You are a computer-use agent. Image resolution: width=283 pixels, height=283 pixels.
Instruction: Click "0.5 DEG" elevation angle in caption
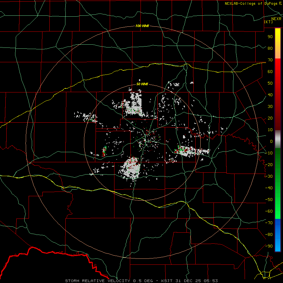click(x=143, y=281)
